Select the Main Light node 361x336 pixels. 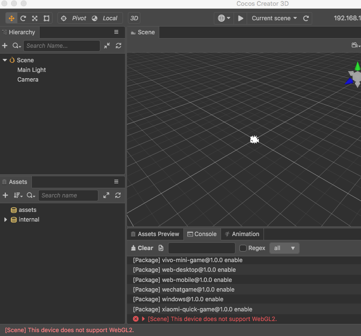tap(31, 70)
